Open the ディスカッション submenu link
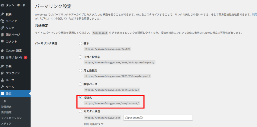Image resolution: width=257 pixels, height=127 pixels. pyautogui.click(x=11, y=118)
